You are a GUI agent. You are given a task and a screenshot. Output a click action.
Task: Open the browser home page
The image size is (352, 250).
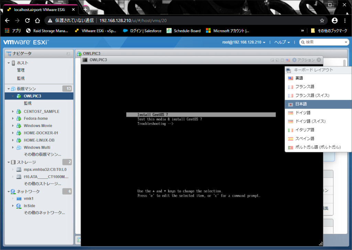click(37, 21)
